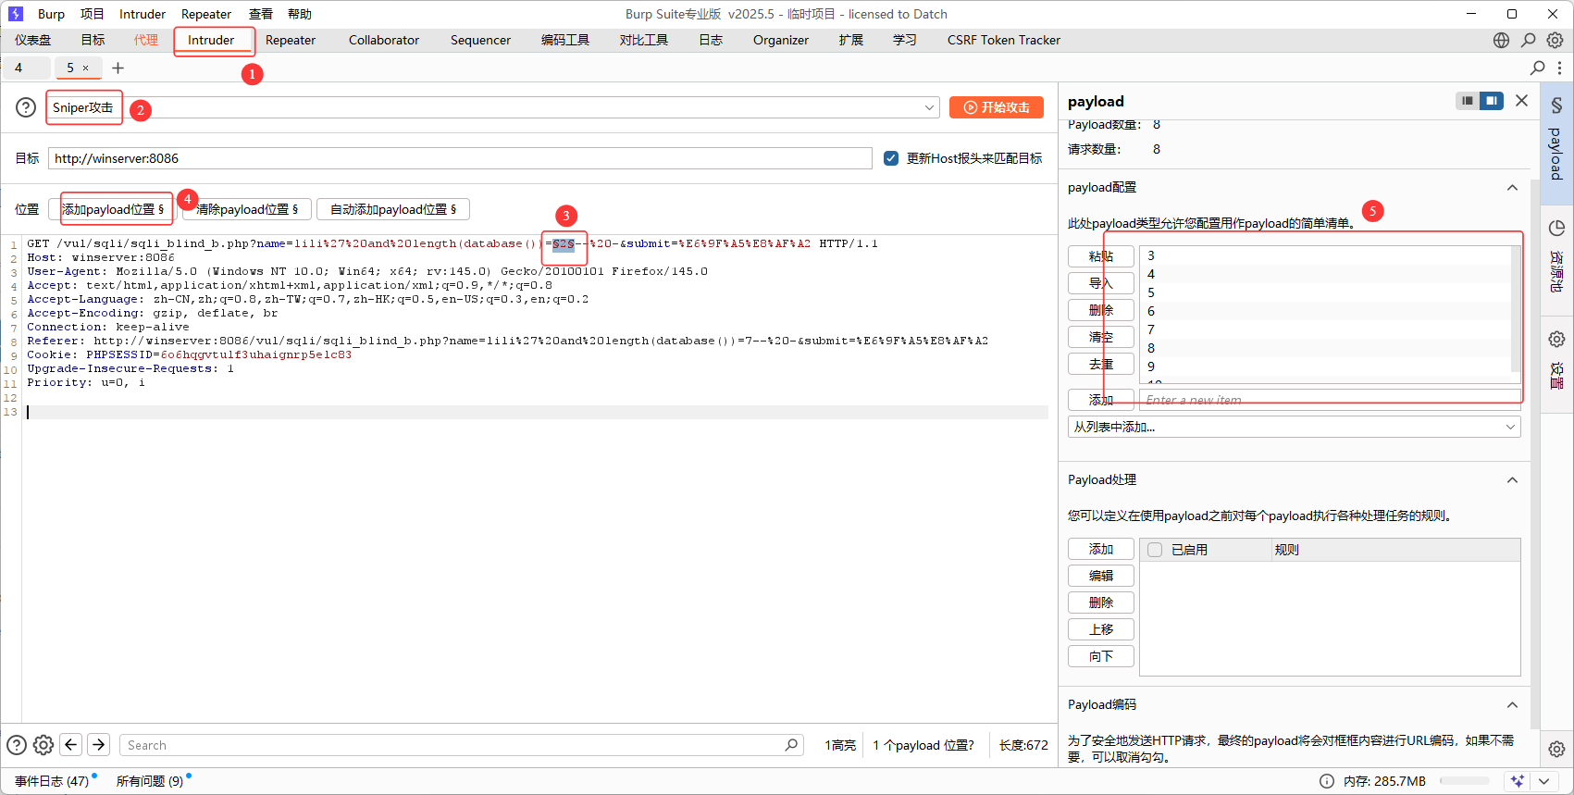The width and height of the screenshot is (1574, 795).
Task: Click 自动添加payload位置 § button
Action: coord(393,209)
